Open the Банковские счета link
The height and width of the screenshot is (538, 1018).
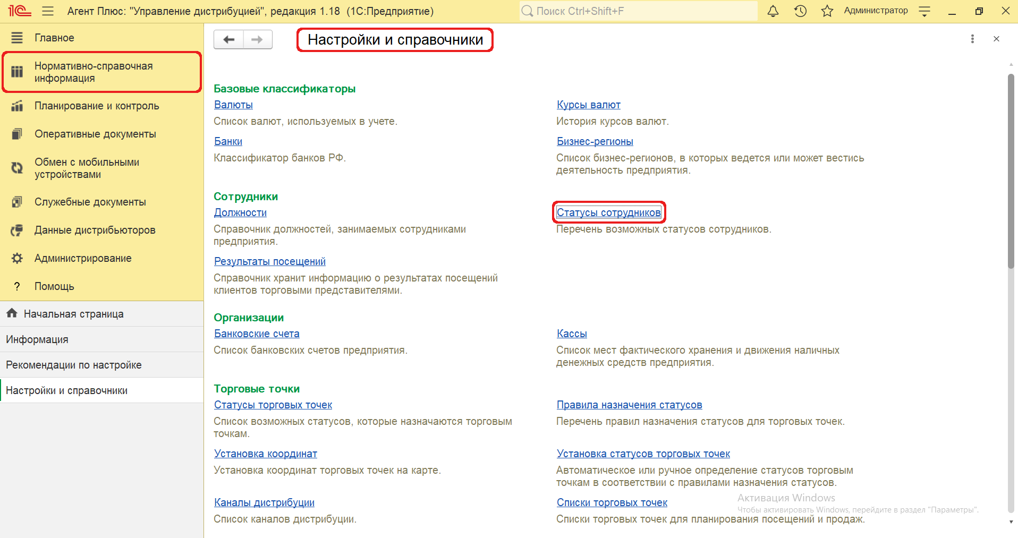click(x=257, y=334)
